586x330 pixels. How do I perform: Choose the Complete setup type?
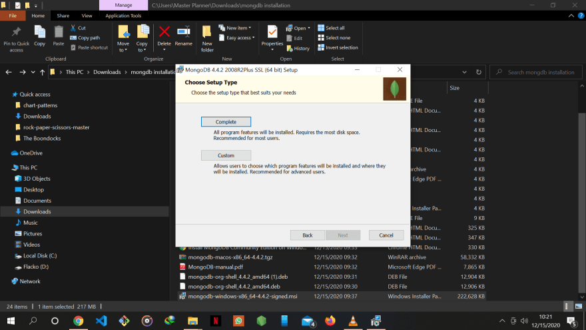226,121
